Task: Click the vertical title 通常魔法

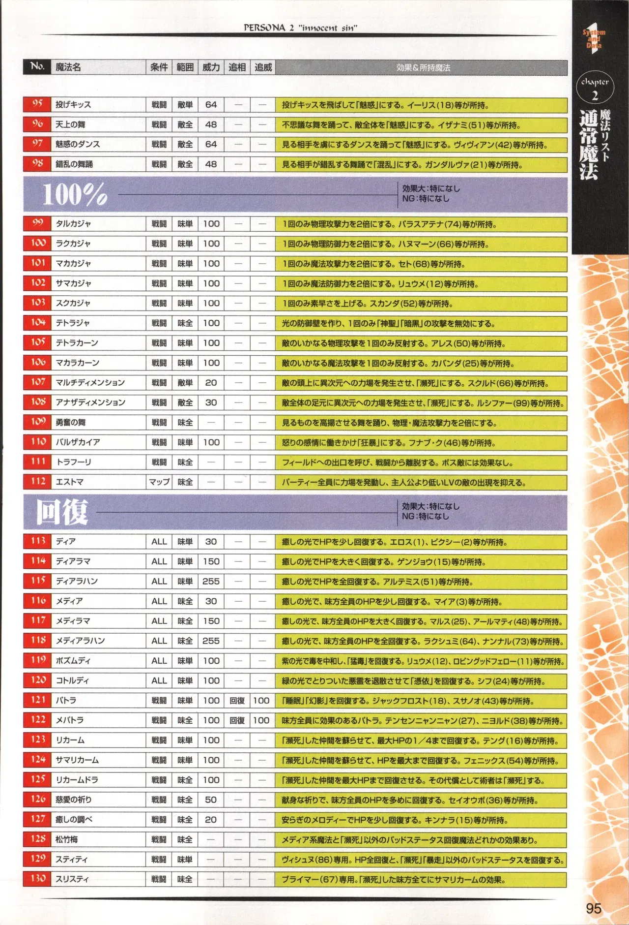Action: 588,145
